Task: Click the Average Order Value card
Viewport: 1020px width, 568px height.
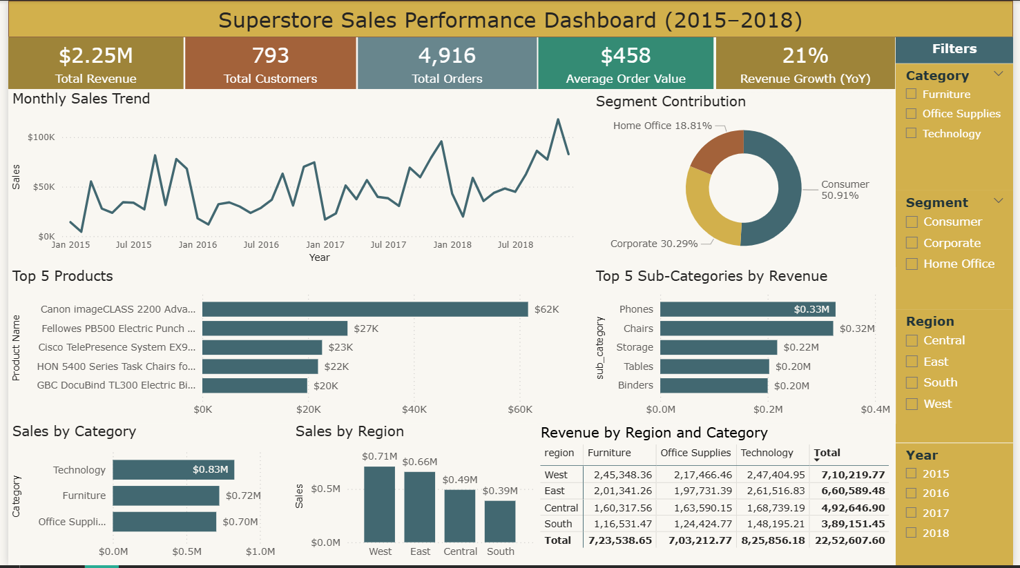Action: [x=626, y=63]
